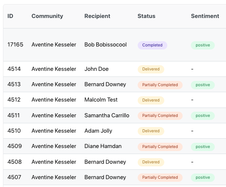Screen dimensions: 226x187
Task: Select recipient Samantha Carrillo
Action: [107, 115]
